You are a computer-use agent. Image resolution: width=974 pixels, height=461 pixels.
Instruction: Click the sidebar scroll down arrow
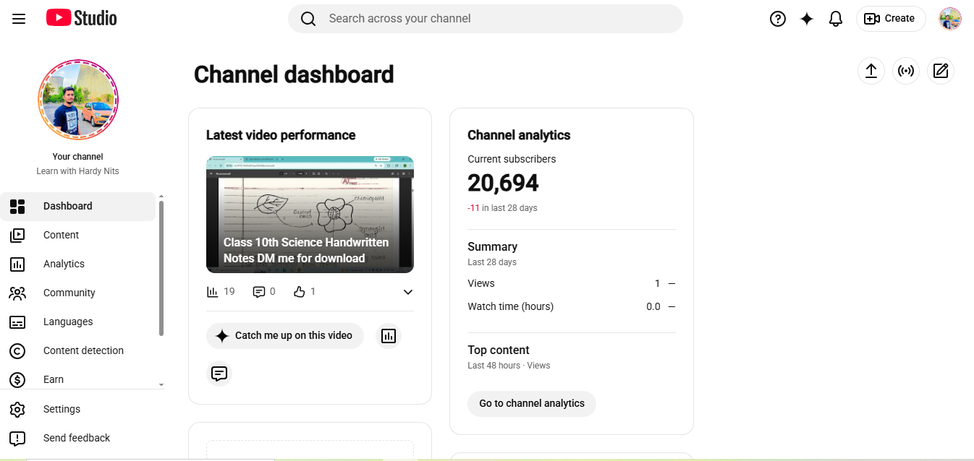161,385
